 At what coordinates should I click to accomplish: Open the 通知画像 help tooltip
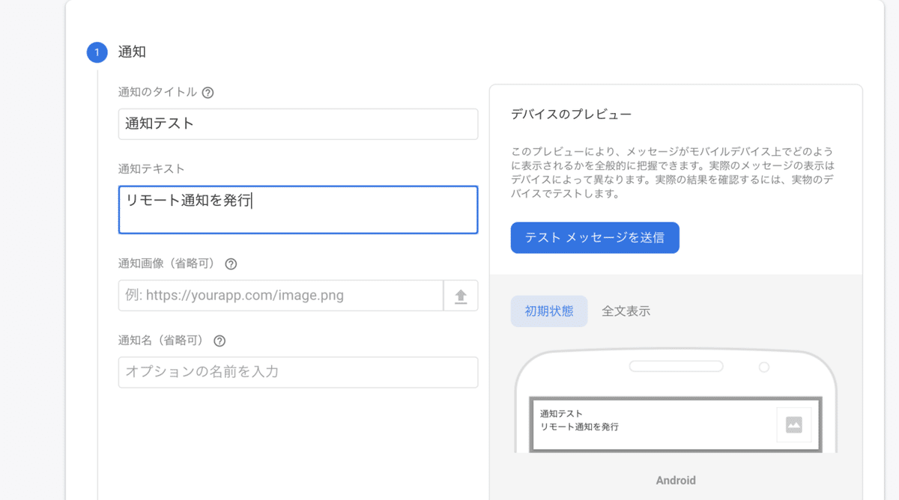click(x=231, y=263)
